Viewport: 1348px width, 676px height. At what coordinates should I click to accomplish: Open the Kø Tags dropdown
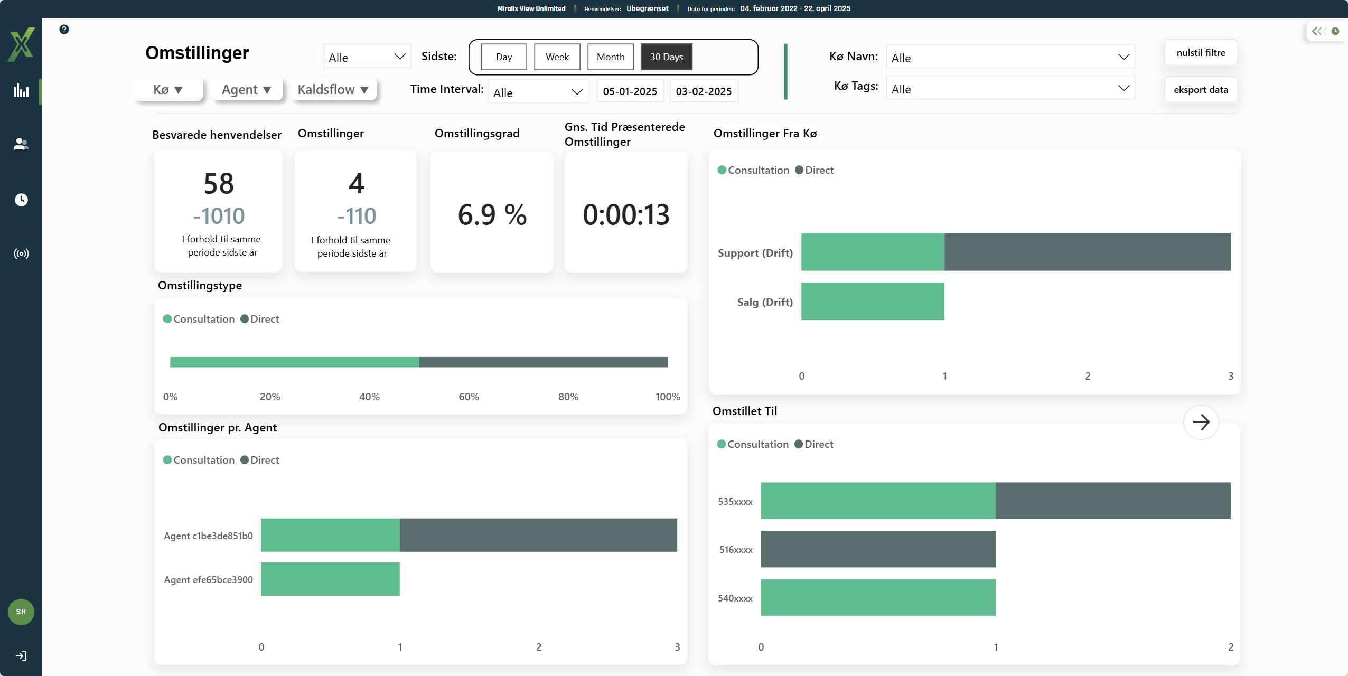[1009, 89]
